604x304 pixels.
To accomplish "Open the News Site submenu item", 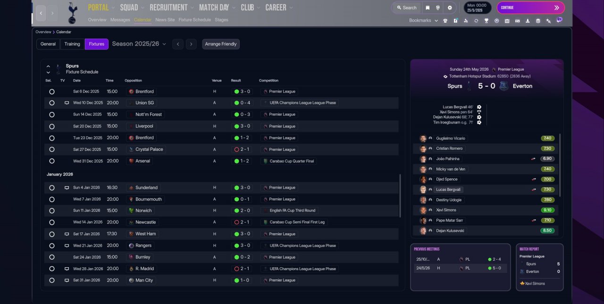I will click(165, 20).
